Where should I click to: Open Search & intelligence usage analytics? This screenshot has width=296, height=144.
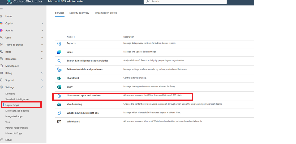pyautogui.click(x=87, y=61)
